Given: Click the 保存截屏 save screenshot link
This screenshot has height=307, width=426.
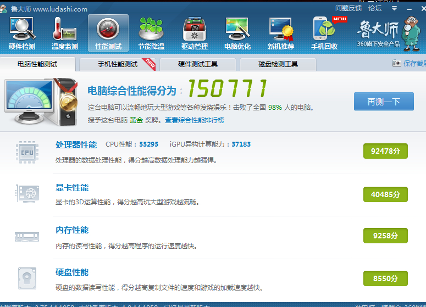Looking at the screenshot, I should (414, 64).
